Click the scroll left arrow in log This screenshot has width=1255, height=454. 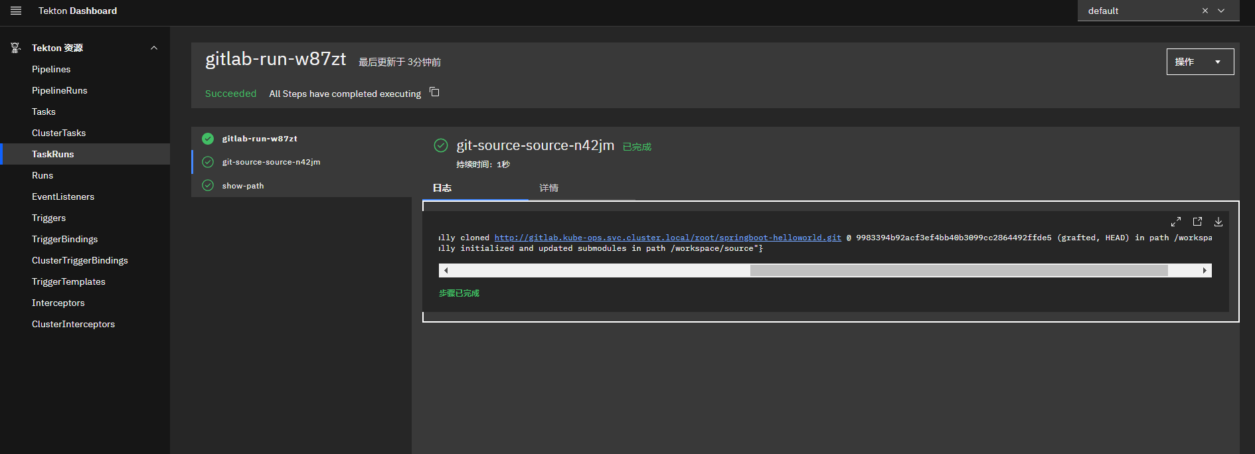[446, 270]
